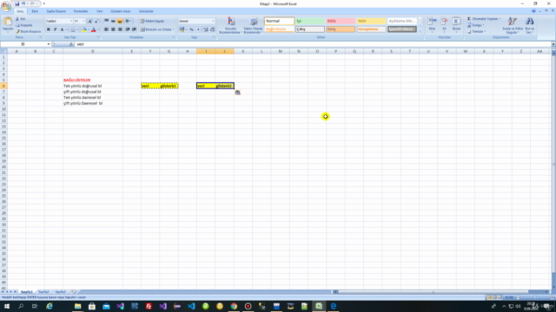Apply the Hesaplama cell style
The width and height of the screenshot is (556, 312).
[371, 29]
